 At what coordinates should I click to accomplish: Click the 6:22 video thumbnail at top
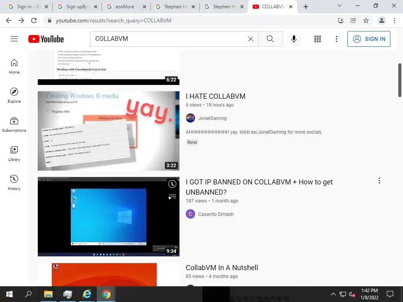tap(109, 68)
